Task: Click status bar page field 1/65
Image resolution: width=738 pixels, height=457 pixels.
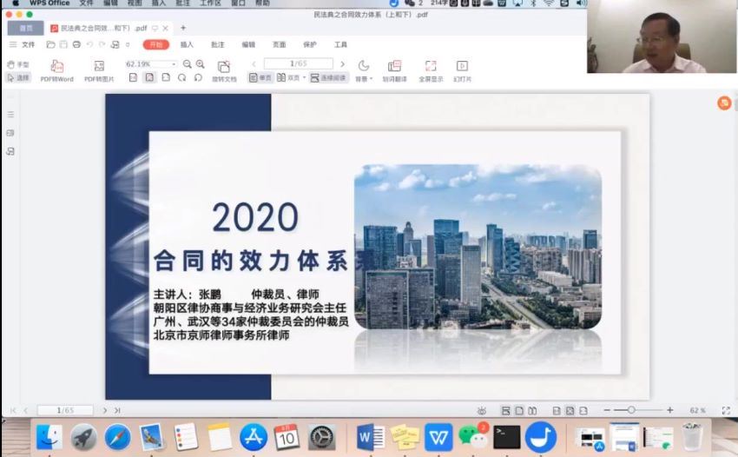Action: 65,410
